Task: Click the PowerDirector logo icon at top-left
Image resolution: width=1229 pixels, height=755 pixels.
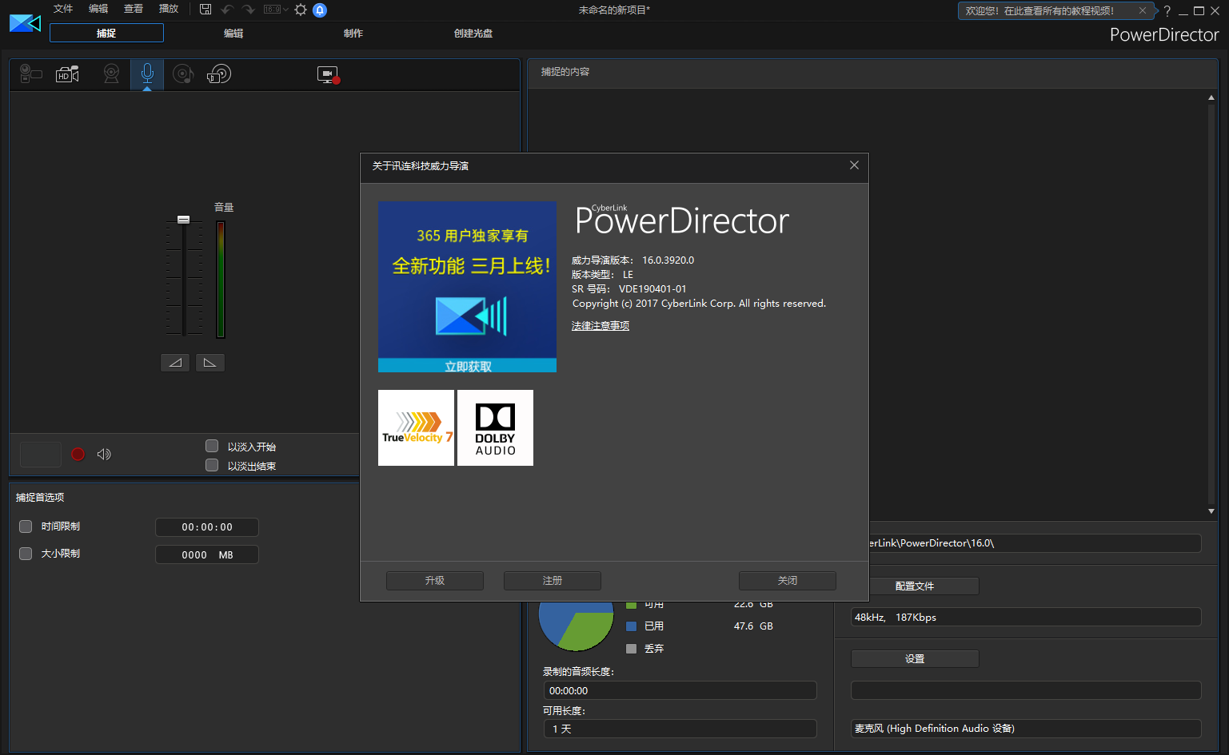Action: pos(25,23)
